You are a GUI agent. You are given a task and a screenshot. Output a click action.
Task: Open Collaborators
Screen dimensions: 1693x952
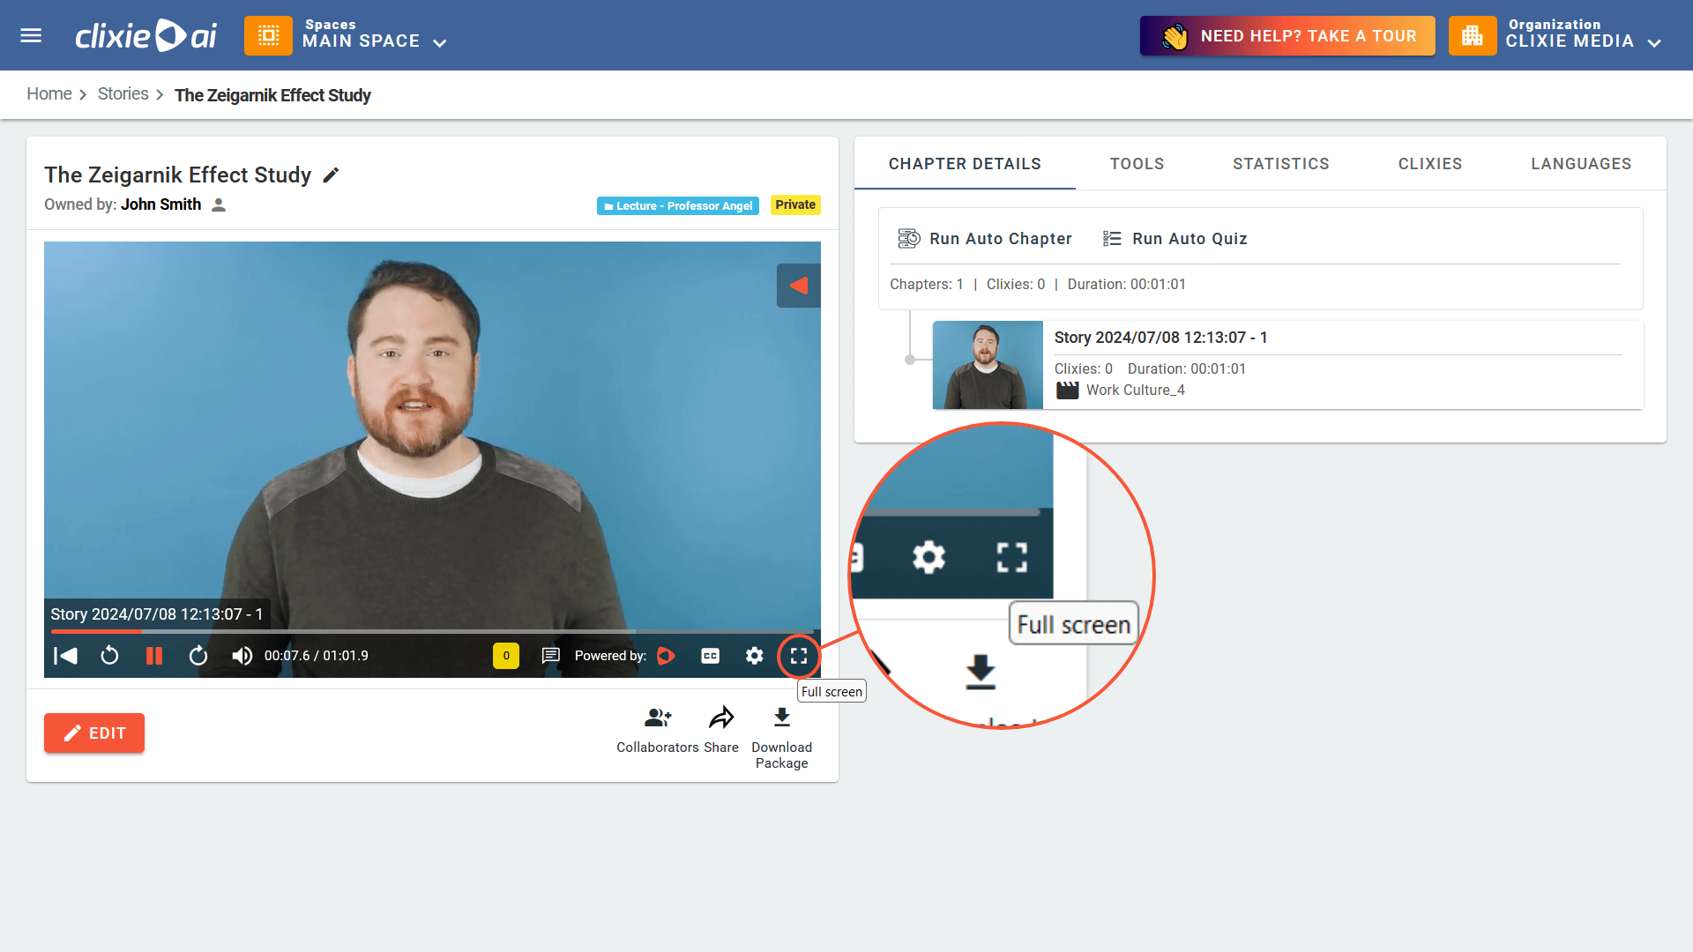[x=658, y=730]
